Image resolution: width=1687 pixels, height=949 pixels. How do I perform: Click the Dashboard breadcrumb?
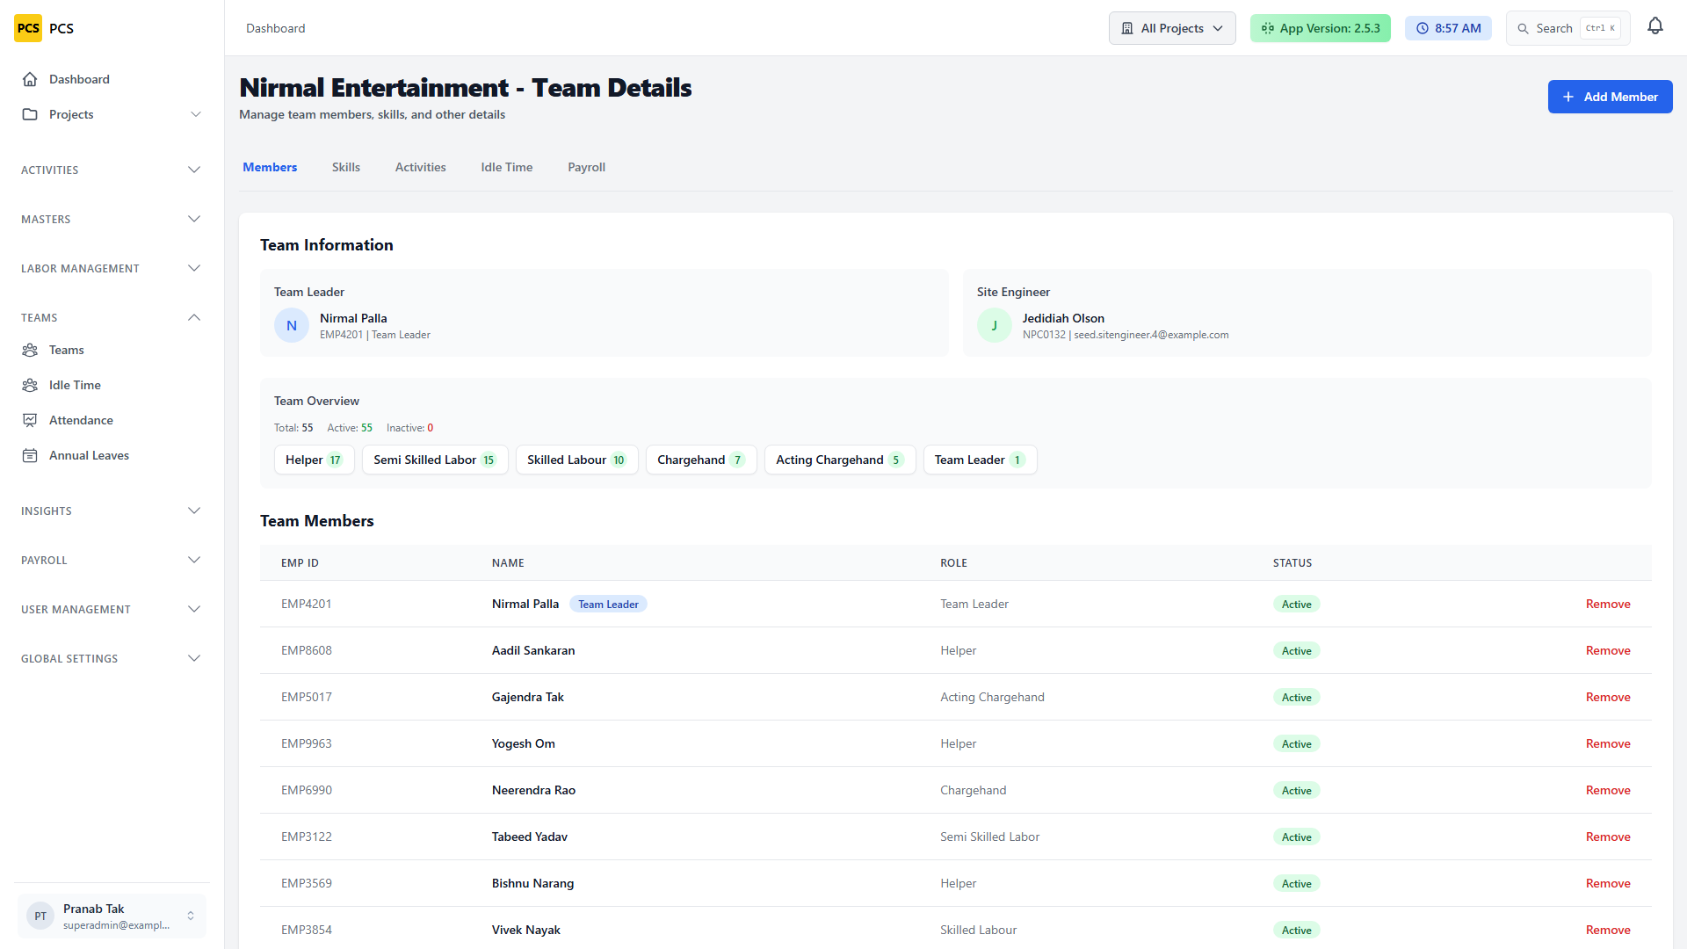[x=276, y=28]
